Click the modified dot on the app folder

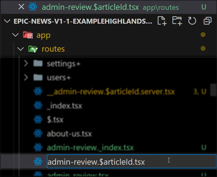click(x=203, y=35)
